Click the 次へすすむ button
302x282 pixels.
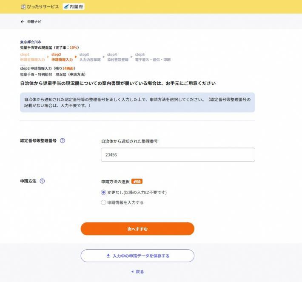(137, 229)
